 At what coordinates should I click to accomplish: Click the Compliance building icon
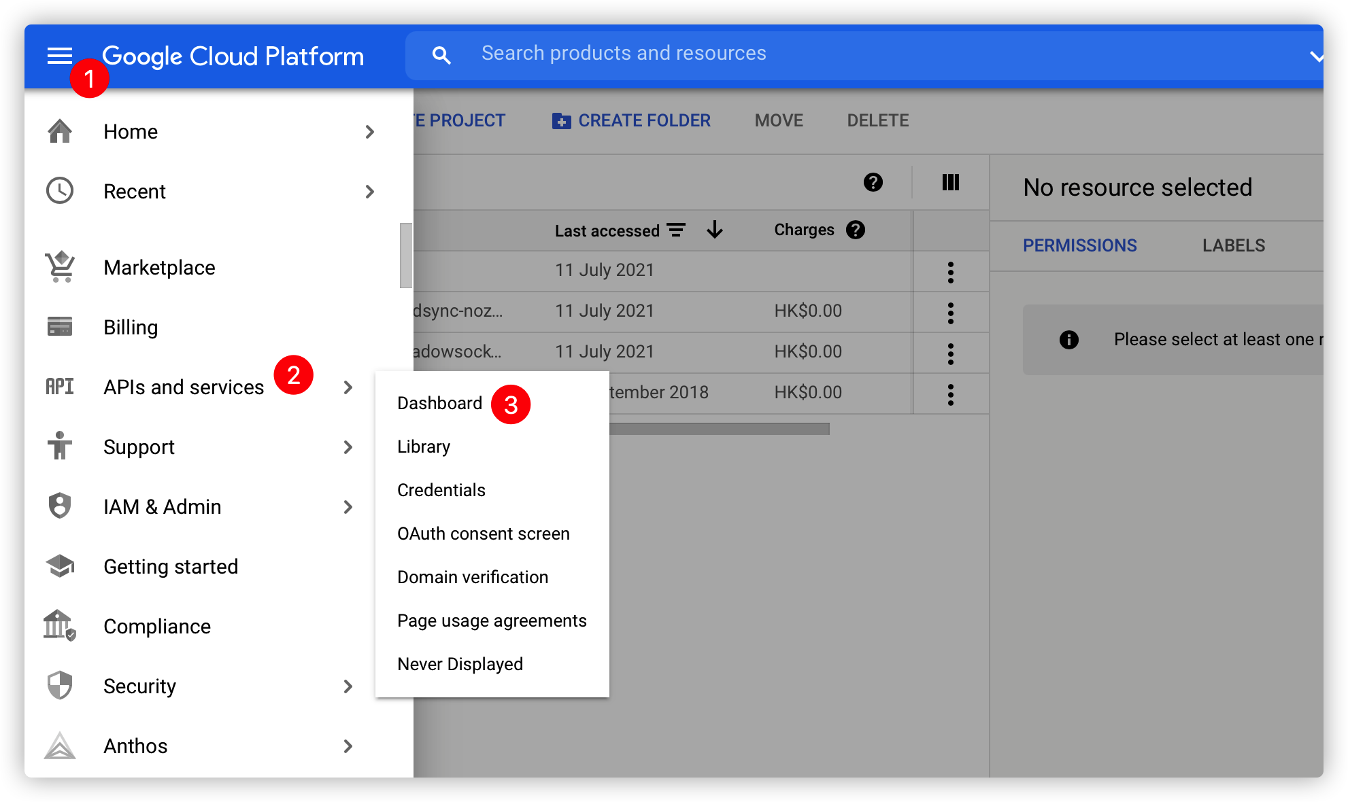click(x=60, y=625)
